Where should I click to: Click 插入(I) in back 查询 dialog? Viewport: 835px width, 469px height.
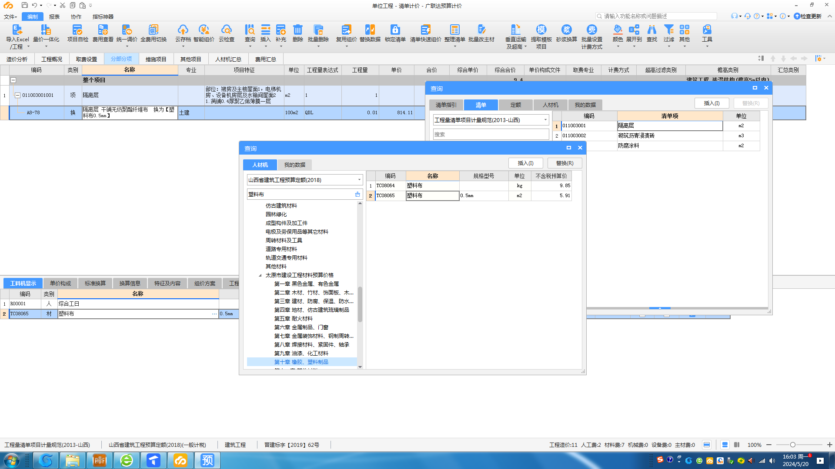tap(711, 103)
